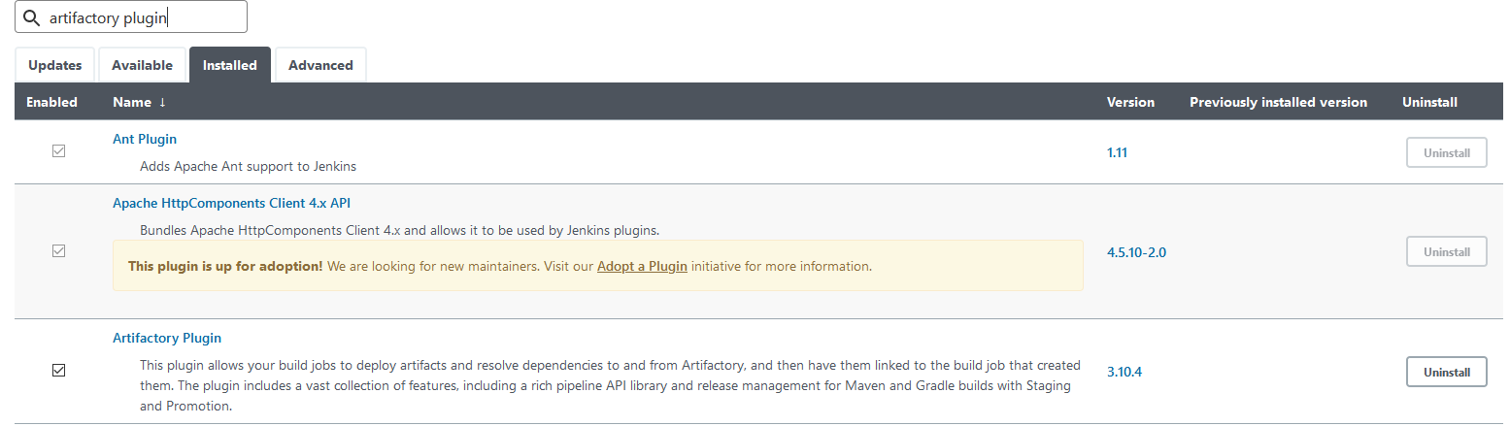Open the Ant Plugin link
Image resolution: width=1510 pixels, height=426 pixels.
(x=145, y=139)
